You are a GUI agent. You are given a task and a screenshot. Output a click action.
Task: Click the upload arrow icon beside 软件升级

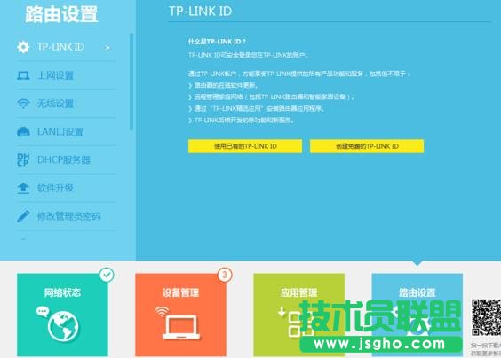tap(23, 188)
